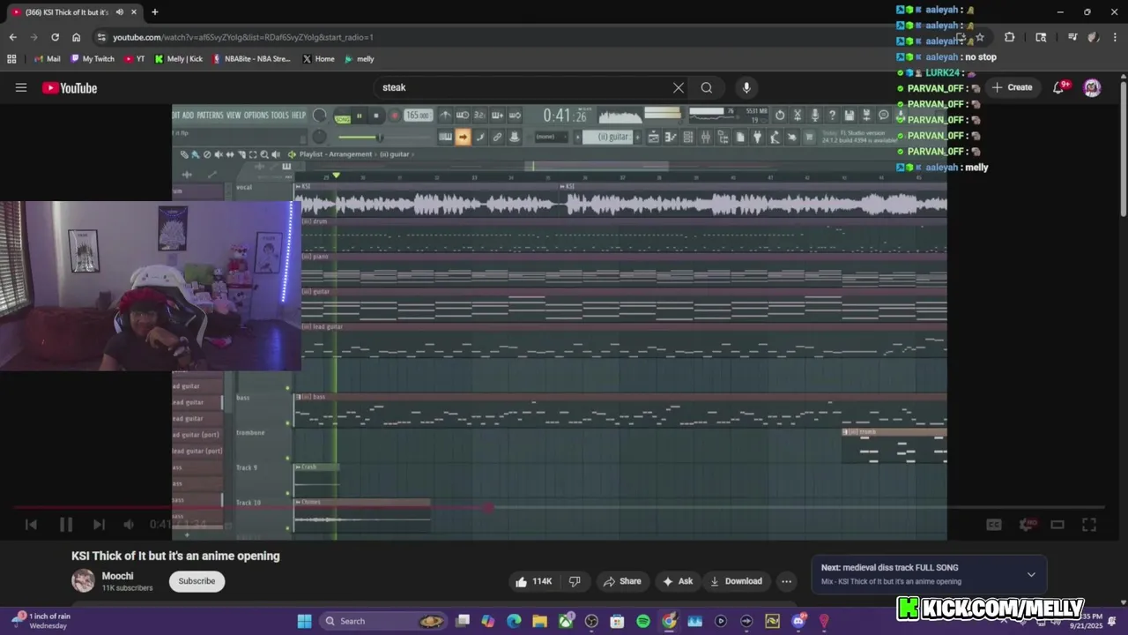
Task: Open the YouTube account avatar menu
Action: point(1092,87)
